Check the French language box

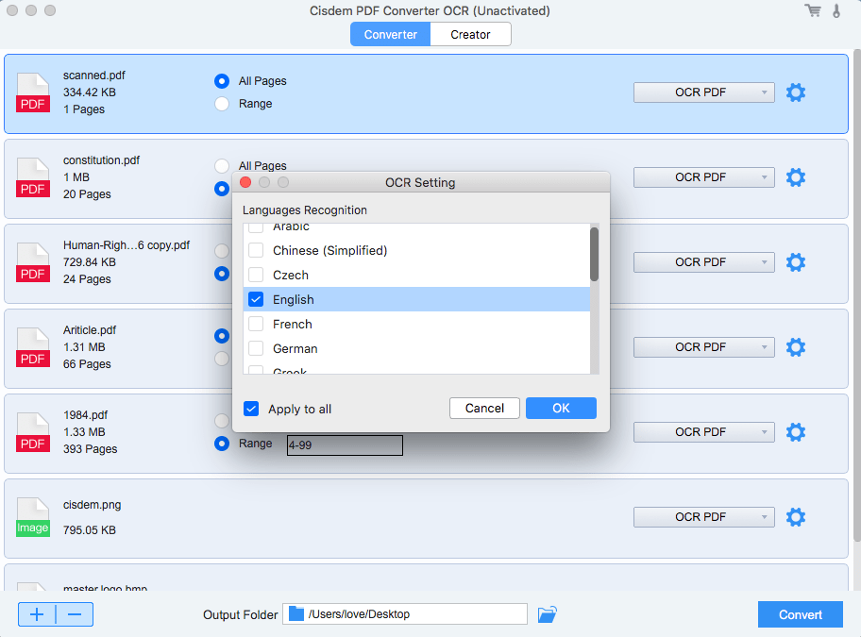(256, 324)
